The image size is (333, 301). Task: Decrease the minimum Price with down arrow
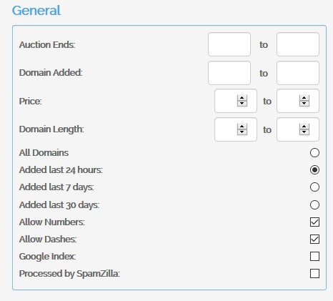point(242,104)
